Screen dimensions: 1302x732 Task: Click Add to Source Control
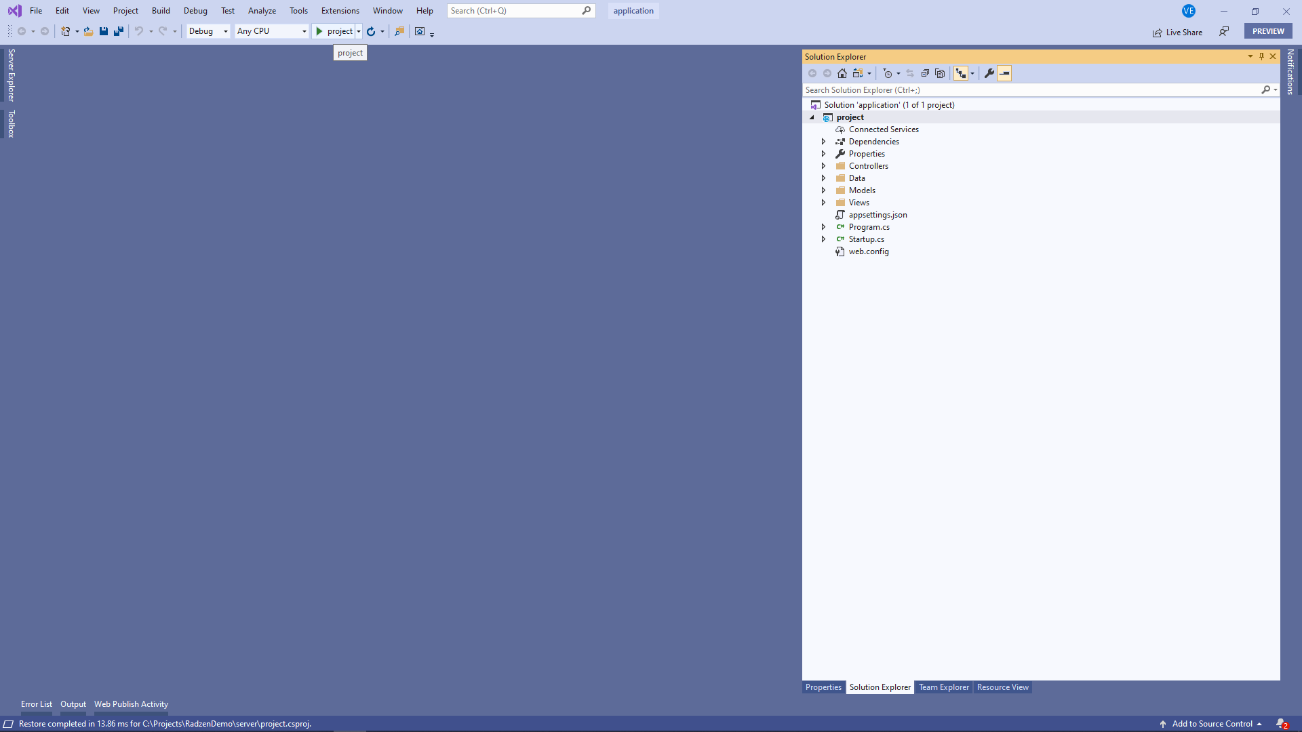[x=1210, y=724]
